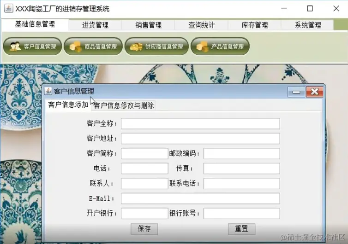This screenshot has height=244, width=348.
Task: Close the main application window
Action: tap(336, 8)
